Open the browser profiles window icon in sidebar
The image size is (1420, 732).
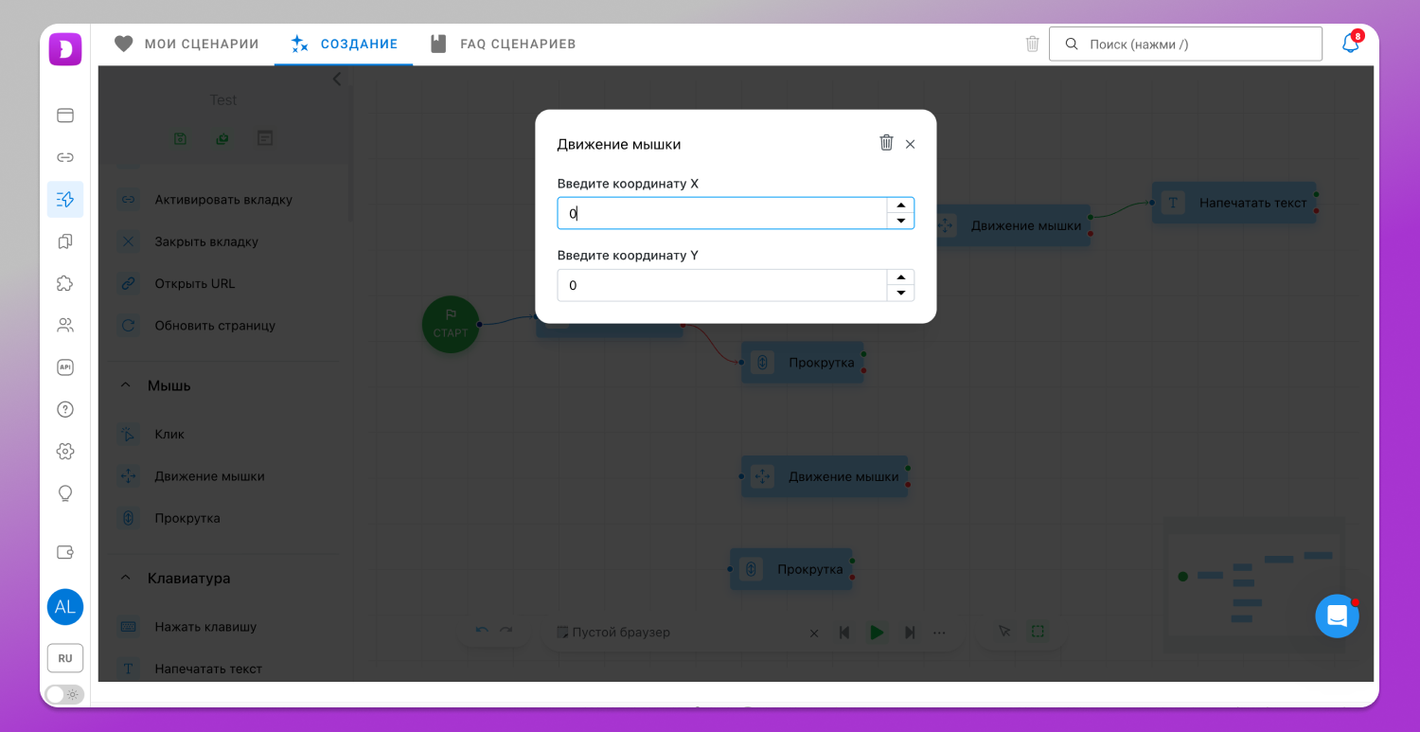65,116
